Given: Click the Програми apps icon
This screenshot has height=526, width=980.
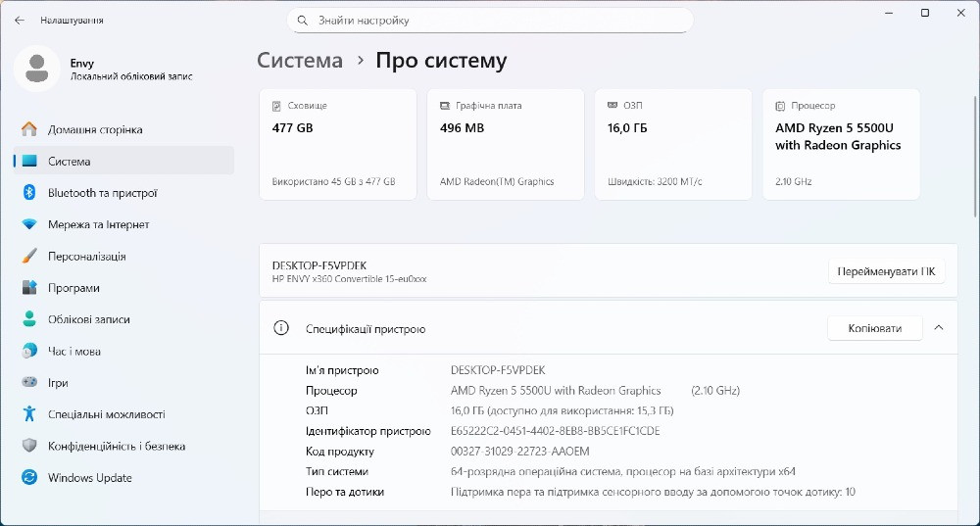Looking at the screenshot, I should pos(29,287).
